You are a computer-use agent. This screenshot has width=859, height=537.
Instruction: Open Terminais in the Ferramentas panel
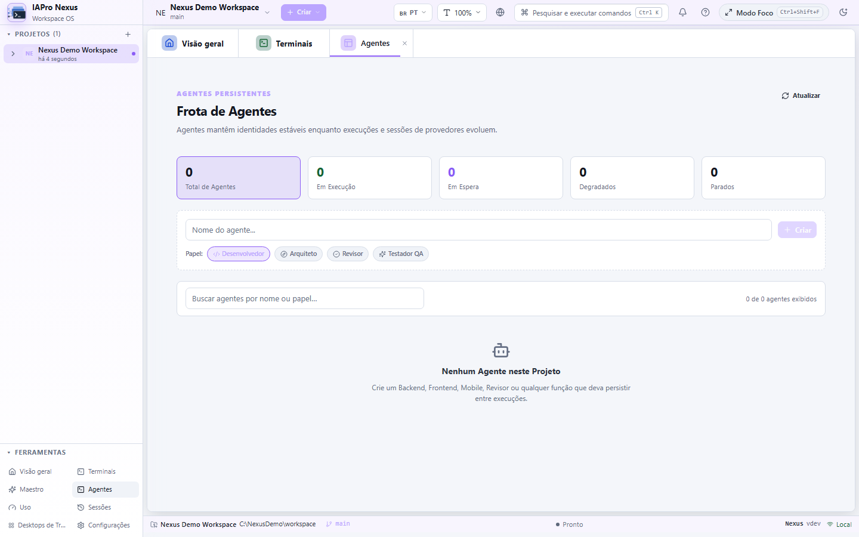[x=106, y=471]
